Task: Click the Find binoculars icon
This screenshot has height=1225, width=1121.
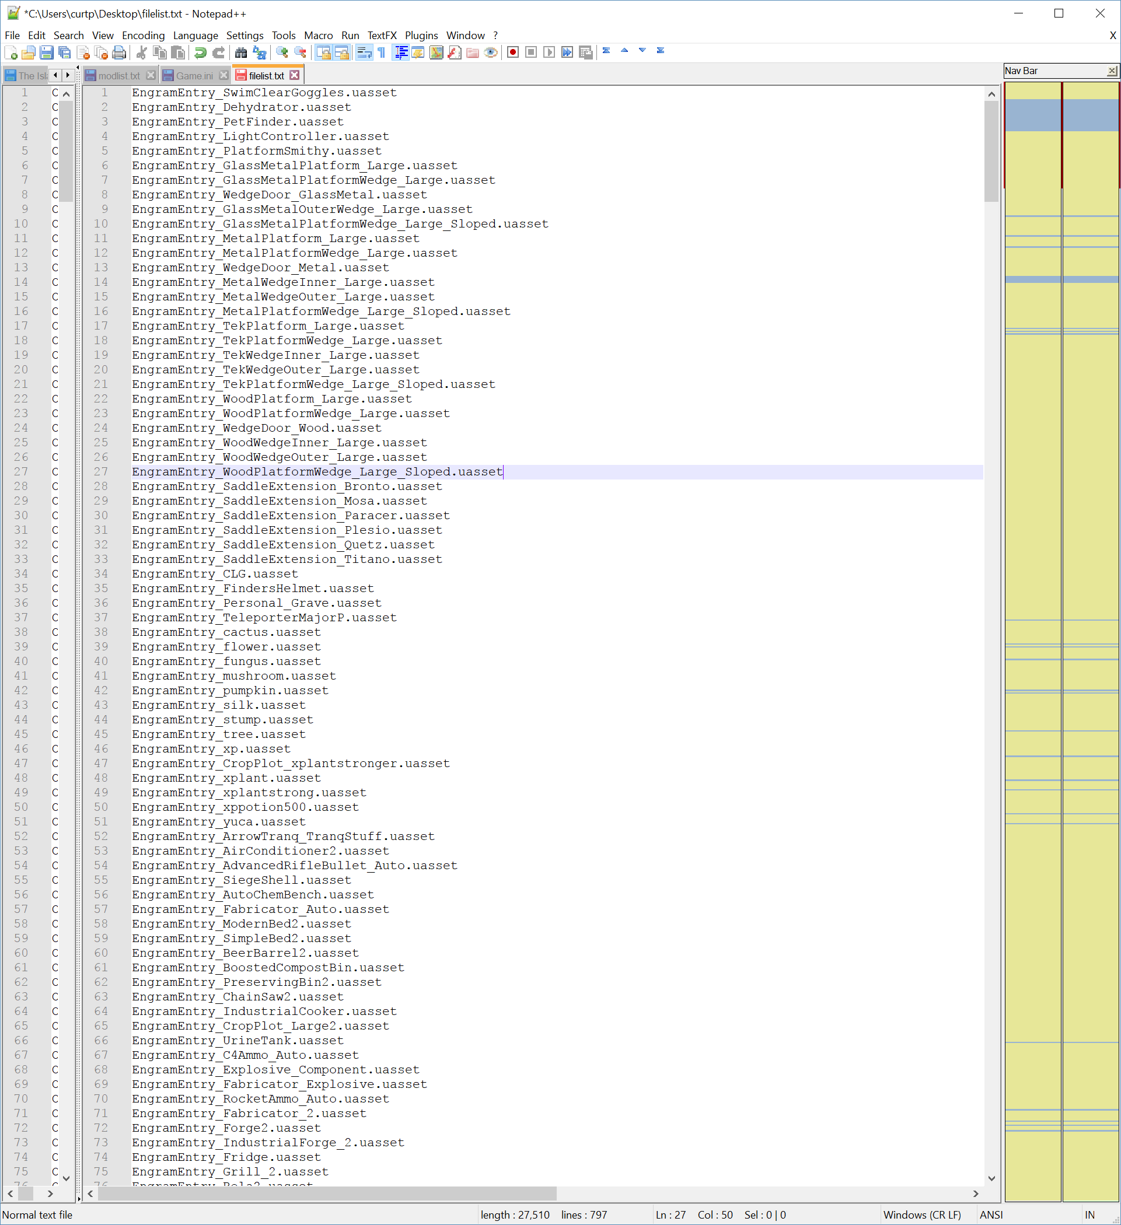Action: pyautogui.click(x=241, y=52)
